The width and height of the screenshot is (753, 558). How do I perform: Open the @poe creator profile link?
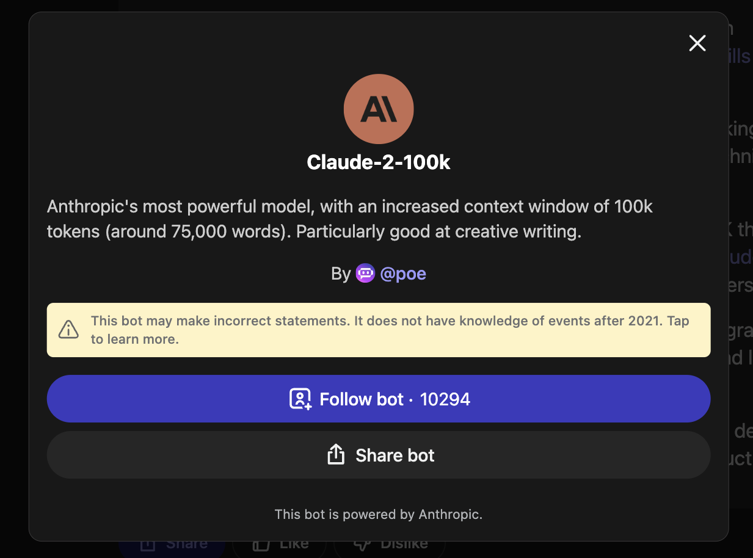[403, 274]
